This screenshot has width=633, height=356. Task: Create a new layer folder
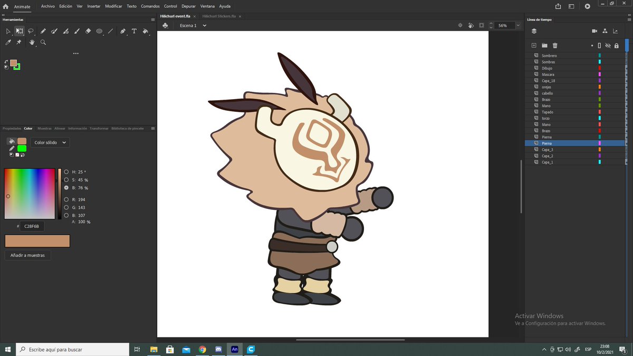click(x=544, y=46)
